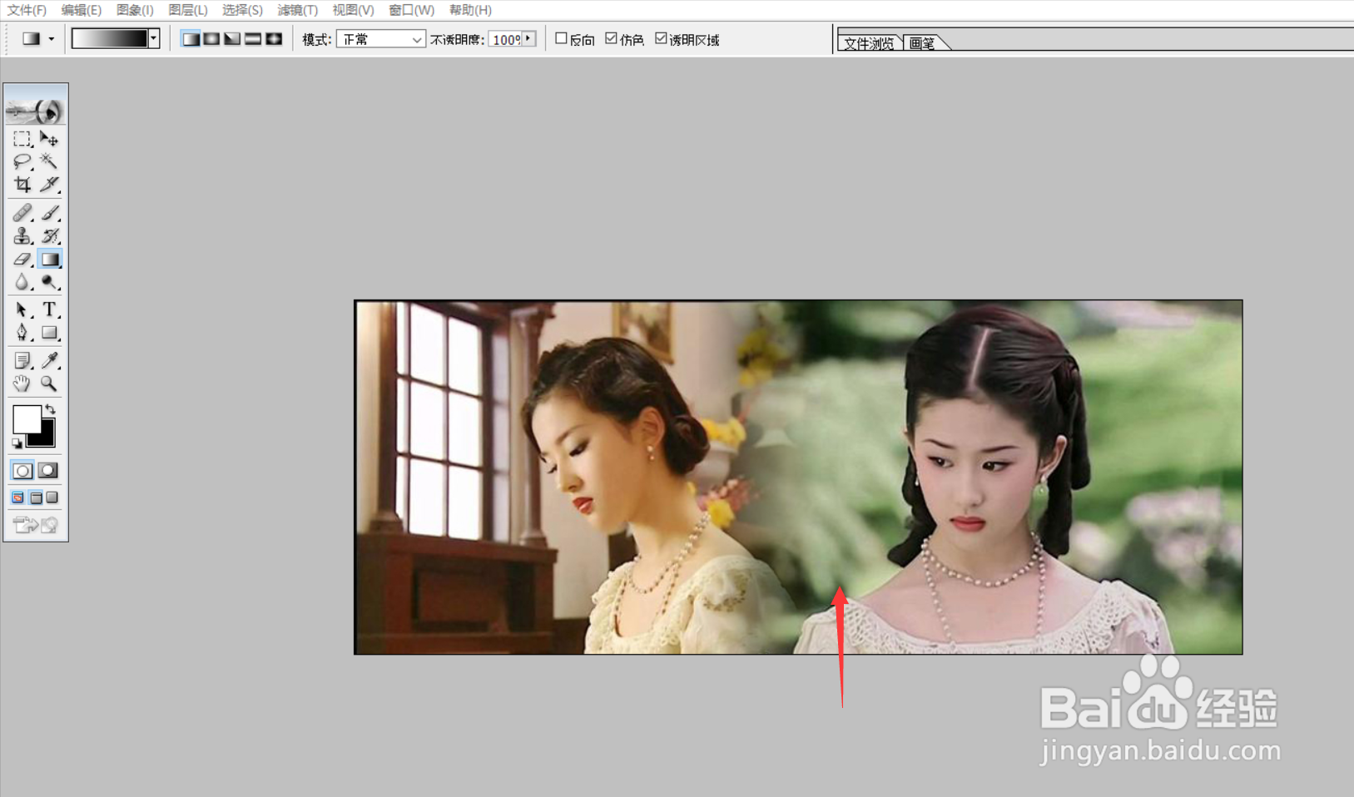Image resolution: width=1354 pixels, height=797 pixels.
Task: Select Full Screen with Menu Bar mode
Action: pos(36,498)
